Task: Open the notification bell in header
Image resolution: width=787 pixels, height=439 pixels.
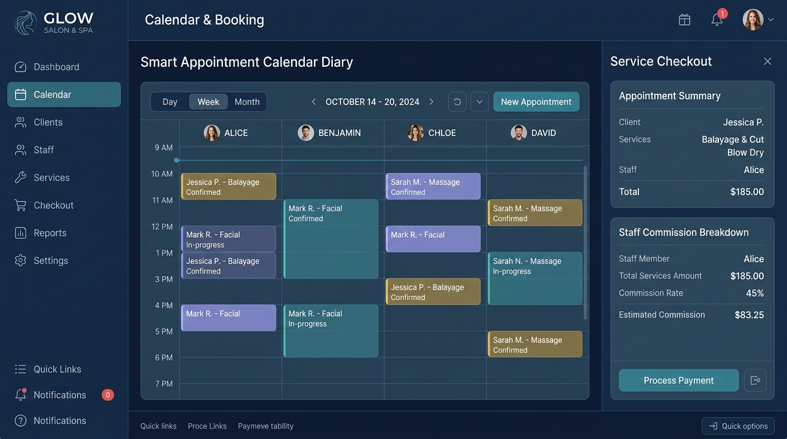Action: [x=717, y=19]
